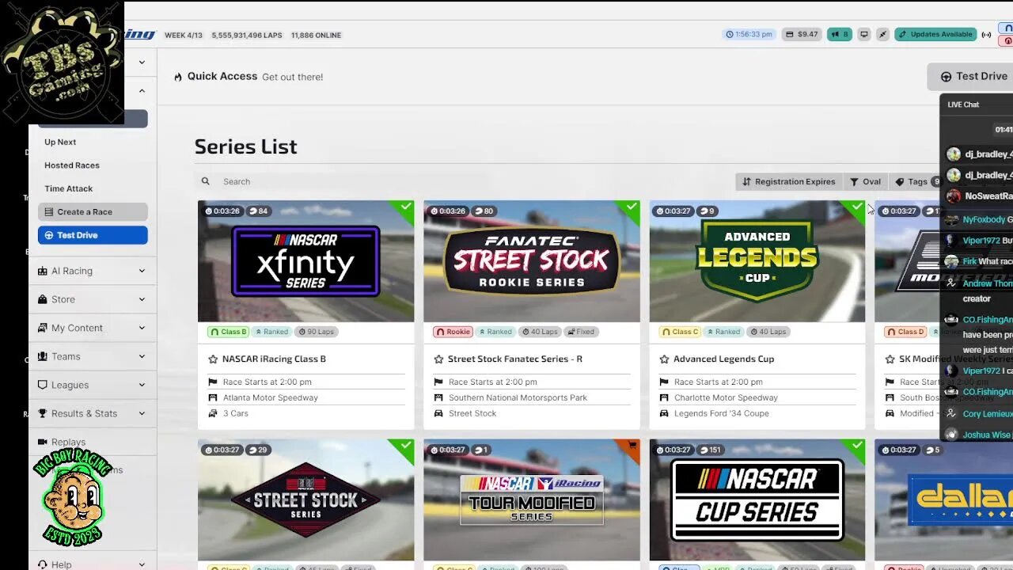The width and height of the screenshot is (1013, 570).
Task: Open Up Next in sidebar
Action: pos(60,142)
